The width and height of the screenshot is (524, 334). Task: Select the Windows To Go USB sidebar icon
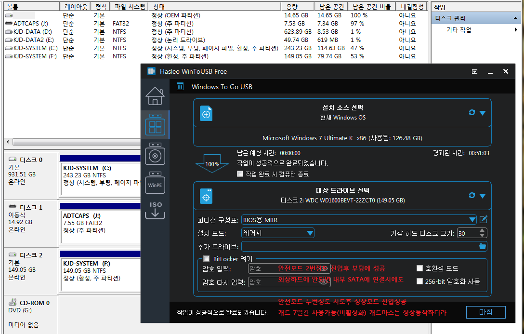pos(155,125)
